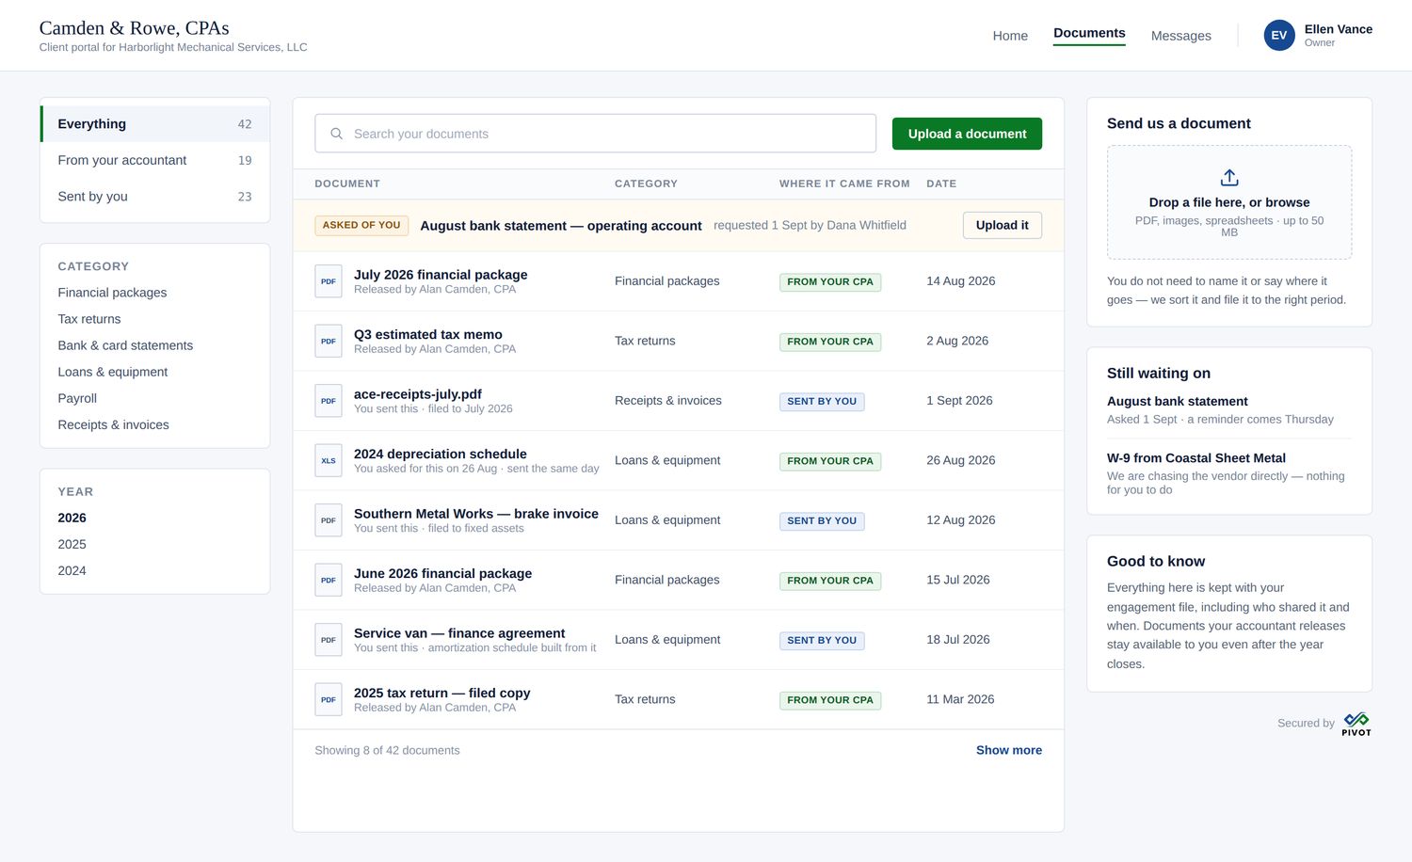Open Q3 estimated tax memo
Viewport: 1412px width, 862px height.
[428, 334]
